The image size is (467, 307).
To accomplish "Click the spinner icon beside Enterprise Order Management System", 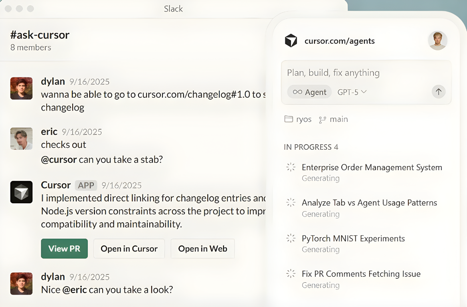I will (x=291, y=167).
